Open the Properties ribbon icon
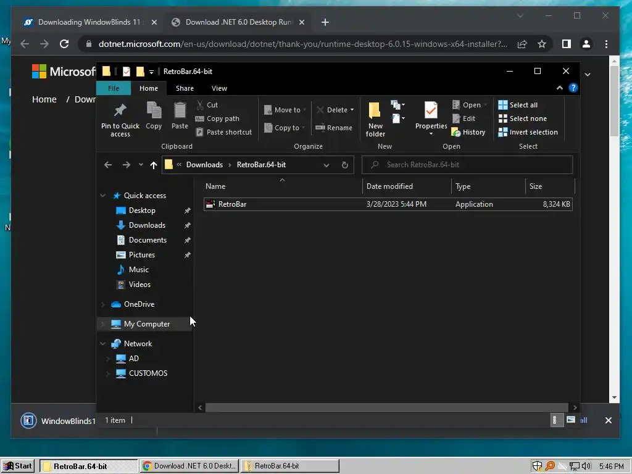 pos(431,110)
